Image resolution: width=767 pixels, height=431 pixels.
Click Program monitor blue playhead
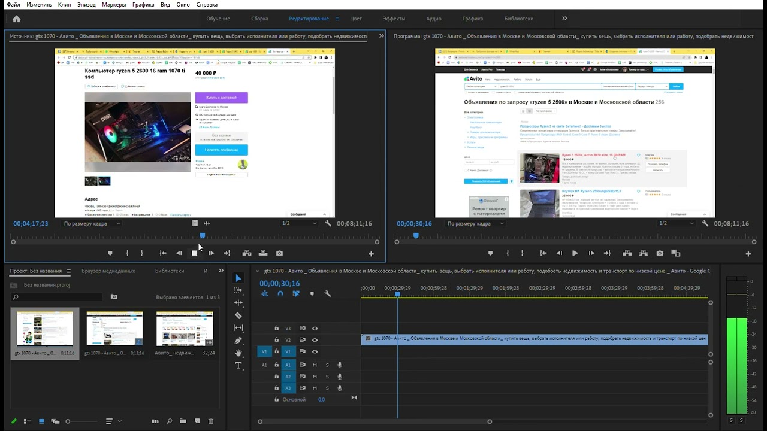(x=416, y=236)
